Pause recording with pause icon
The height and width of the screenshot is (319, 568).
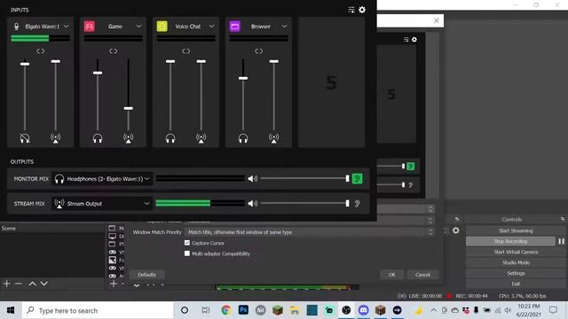coord(561,241)
